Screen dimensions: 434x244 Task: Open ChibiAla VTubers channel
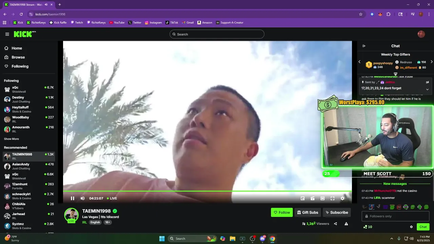coord(29,206)
